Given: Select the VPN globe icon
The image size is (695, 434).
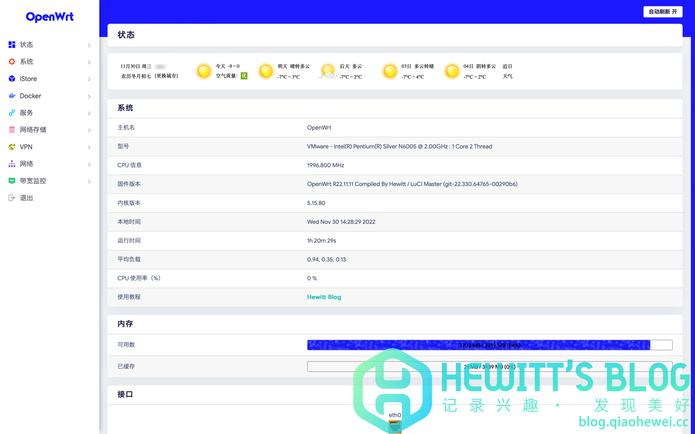Looking at the screenshot, I should tap(12, 147).
